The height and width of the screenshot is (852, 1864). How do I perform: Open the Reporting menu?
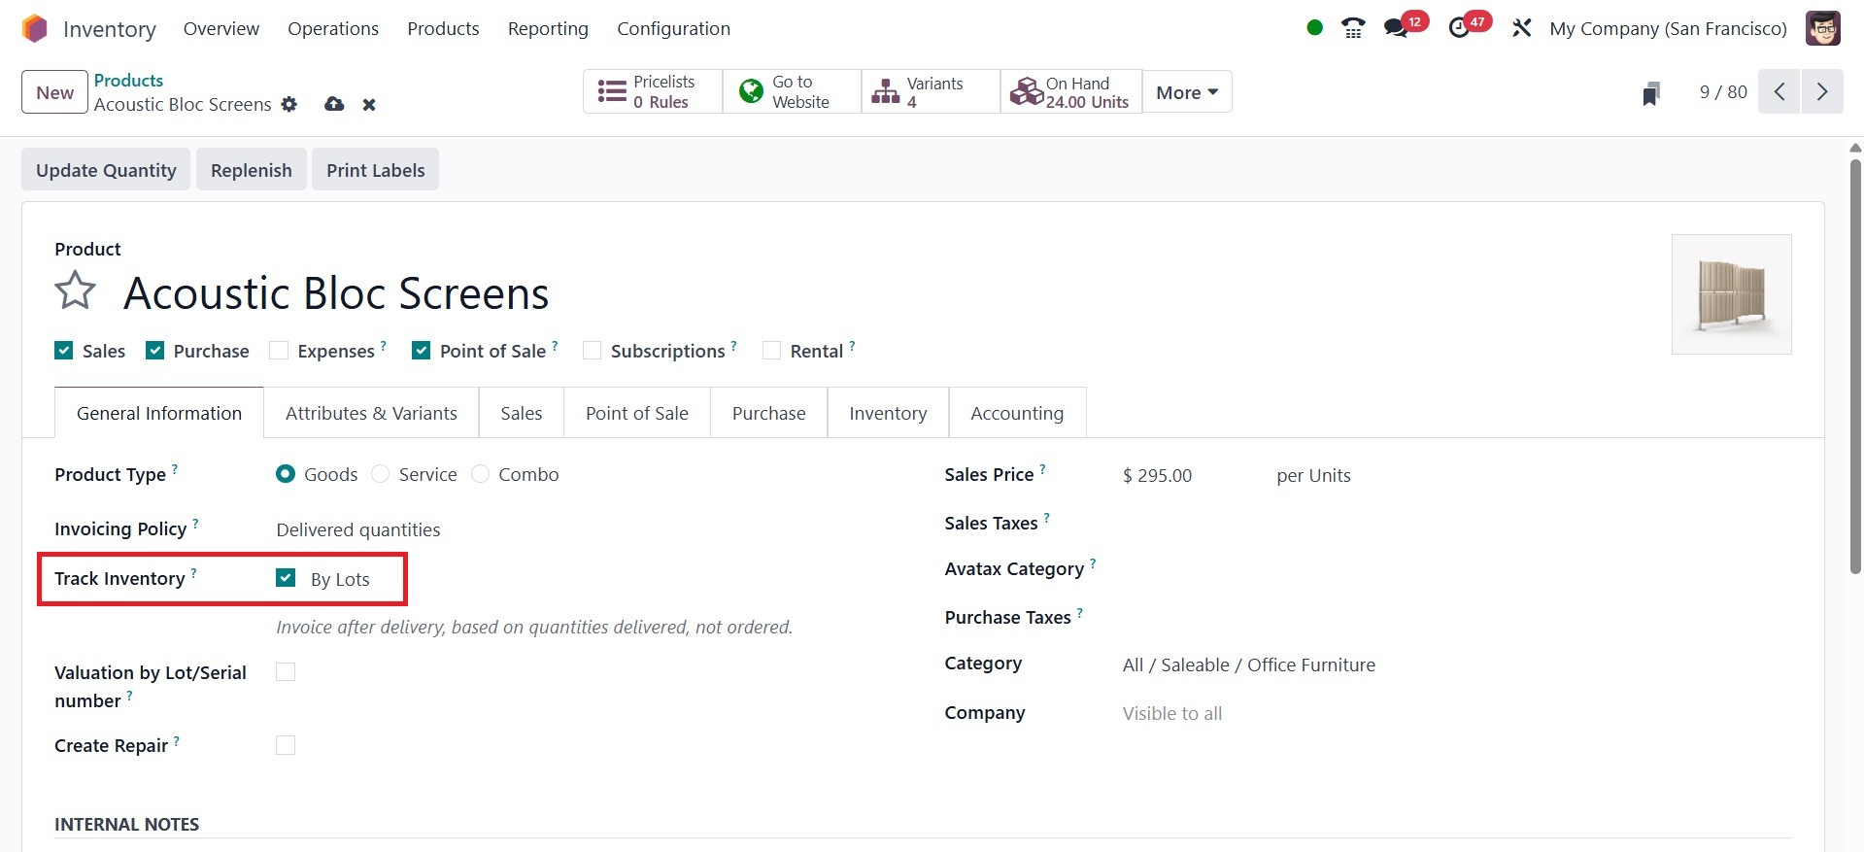coord(548,28)
